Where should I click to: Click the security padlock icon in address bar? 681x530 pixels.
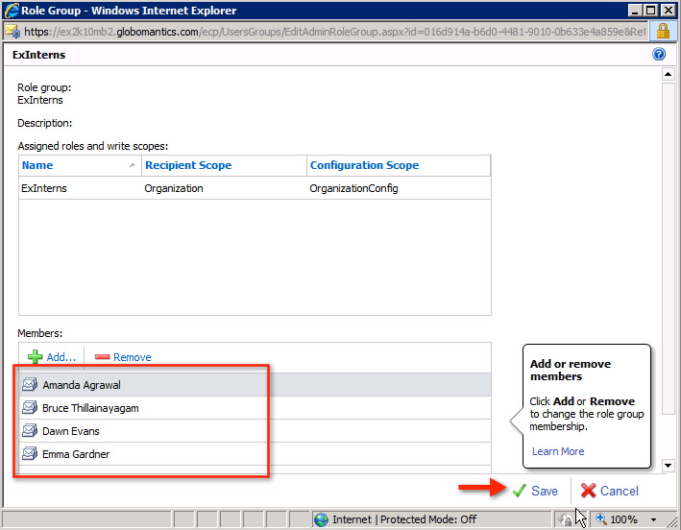(x=663, y=32)
